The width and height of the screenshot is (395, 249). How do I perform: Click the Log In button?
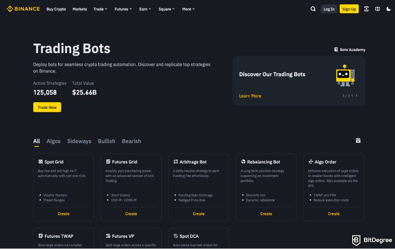[329, 9]
